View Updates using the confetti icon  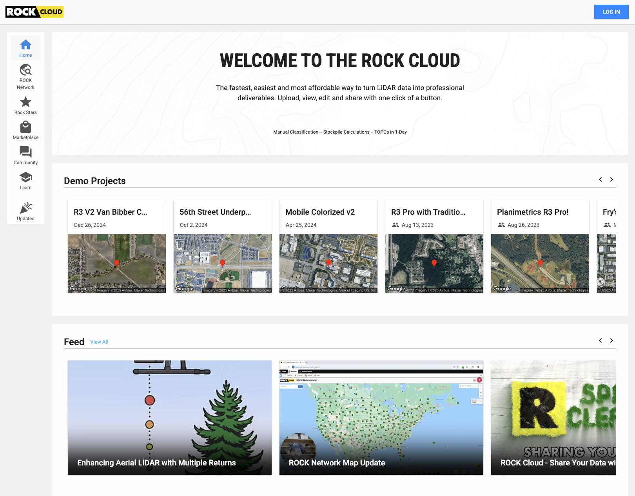pos(25,211)
